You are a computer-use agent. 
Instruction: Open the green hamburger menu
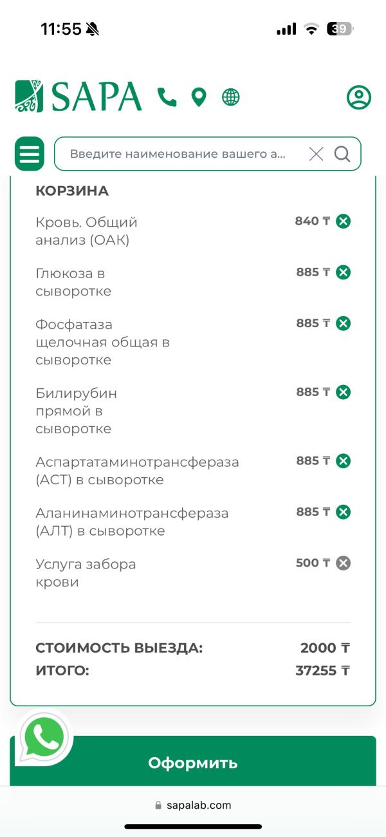point(30,154)
